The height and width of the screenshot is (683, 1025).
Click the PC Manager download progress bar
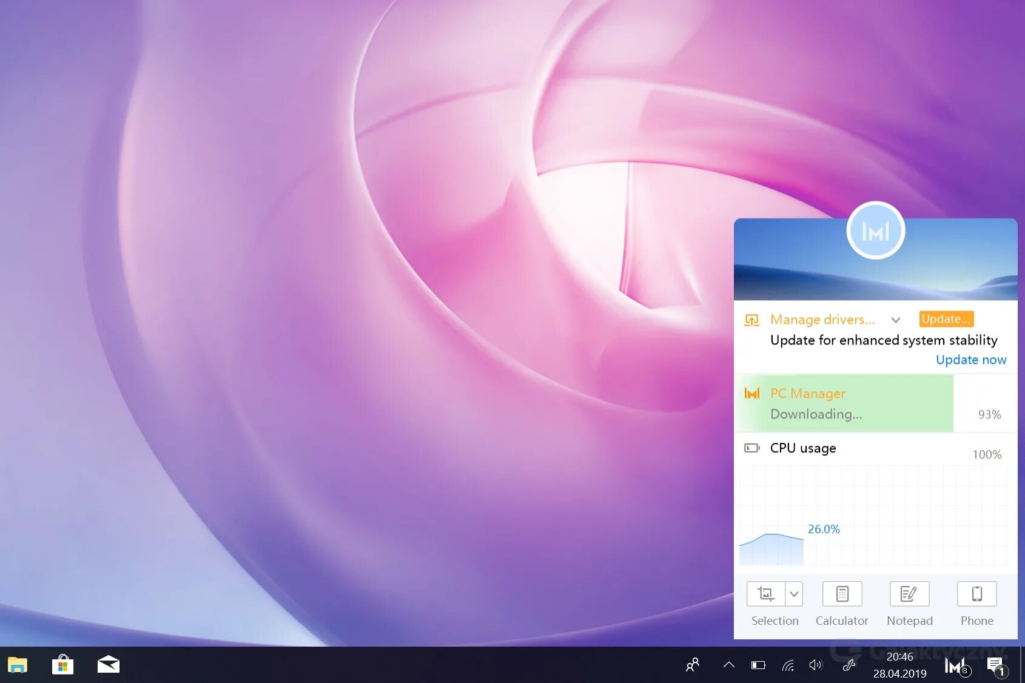[x=844, y=403]
